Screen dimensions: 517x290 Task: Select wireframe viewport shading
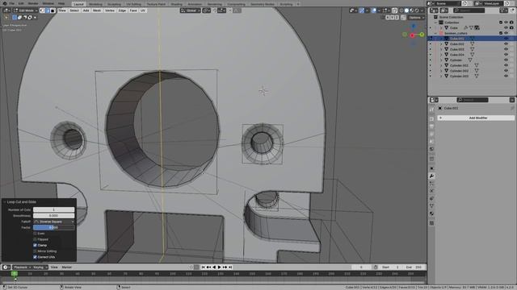(401, 10)
